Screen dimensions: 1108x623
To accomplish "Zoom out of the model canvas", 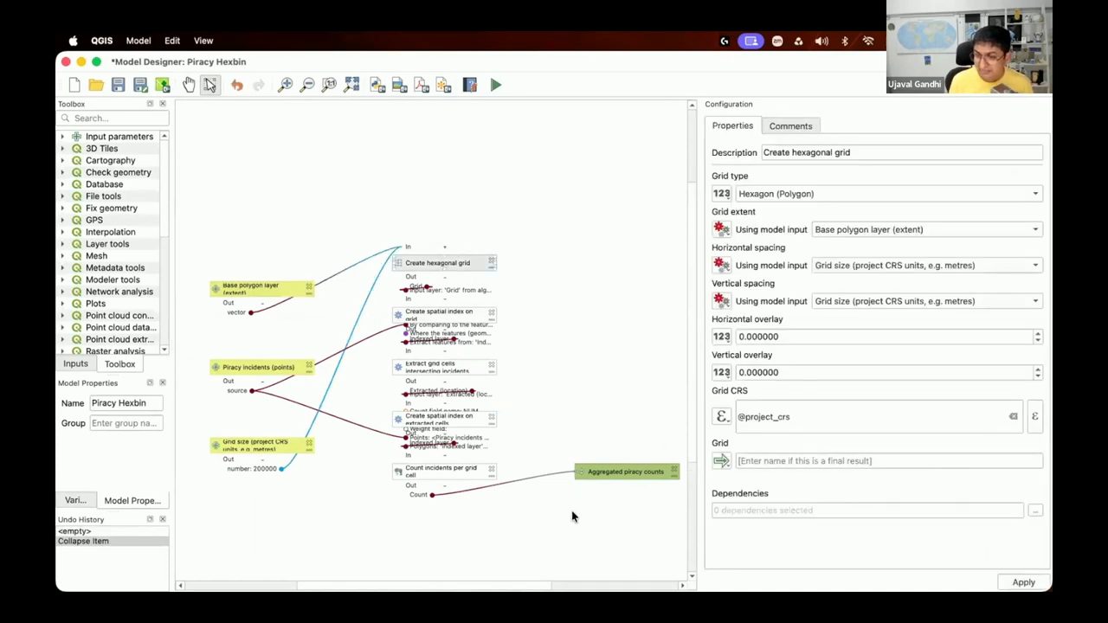I will pos(307,85).
